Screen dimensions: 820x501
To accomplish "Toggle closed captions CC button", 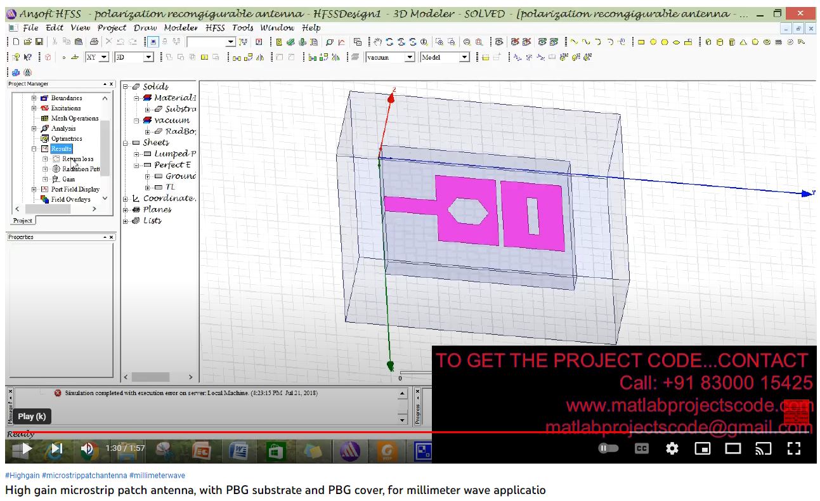I will [642, 448].
